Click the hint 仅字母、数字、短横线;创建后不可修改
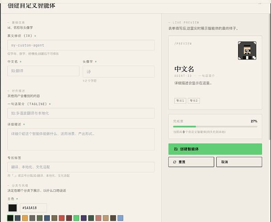The image size is (271, 222). (33, 54)
